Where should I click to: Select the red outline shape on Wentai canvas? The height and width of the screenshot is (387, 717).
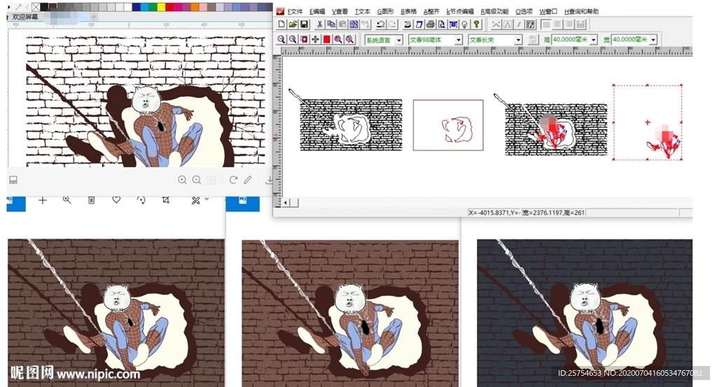[448, 125]
